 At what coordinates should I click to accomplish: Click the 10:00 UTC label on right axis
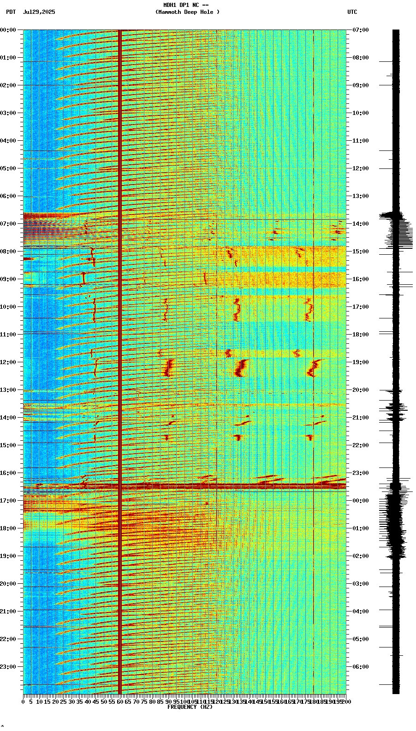tap(361, 113)
